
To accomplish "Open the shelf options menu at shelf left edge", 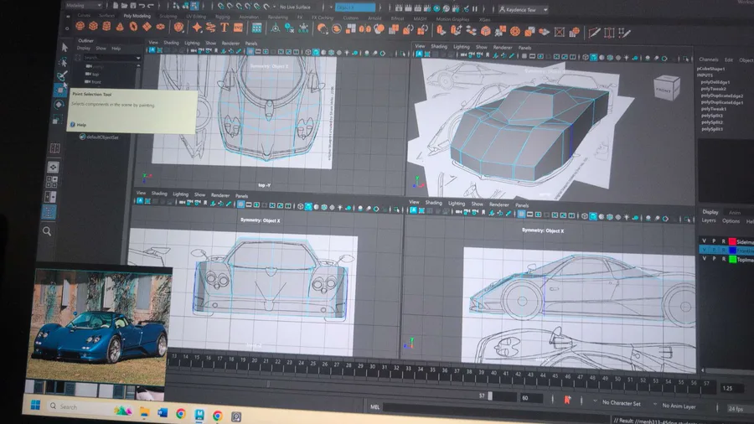I will coord(68,28).
